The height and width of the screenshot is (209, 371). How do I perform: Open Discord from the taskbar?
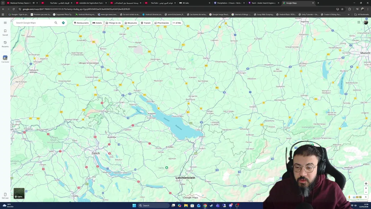231,206
